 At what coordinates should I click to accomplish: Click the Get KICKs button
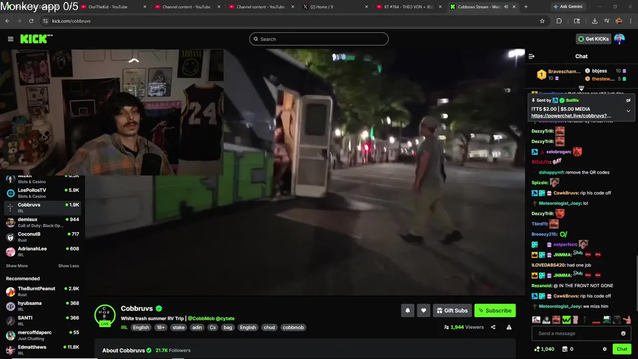[x=593, y=39]
